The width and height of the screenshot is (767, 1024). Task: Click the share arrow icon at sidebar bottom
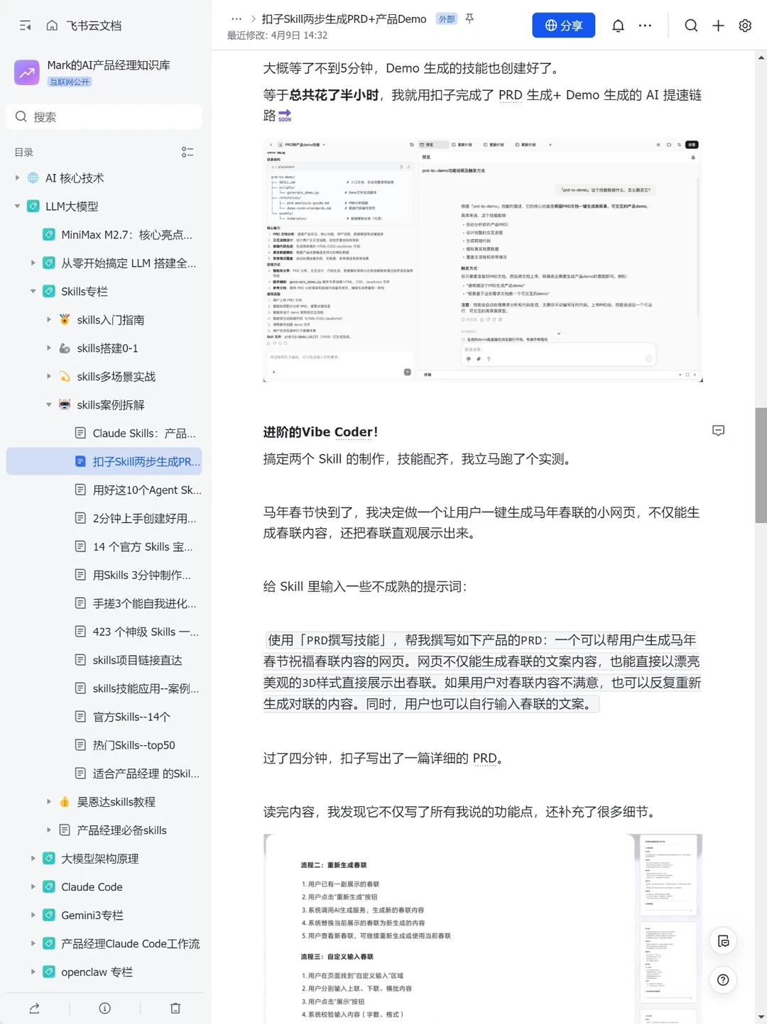click(x=34, y=1008)
